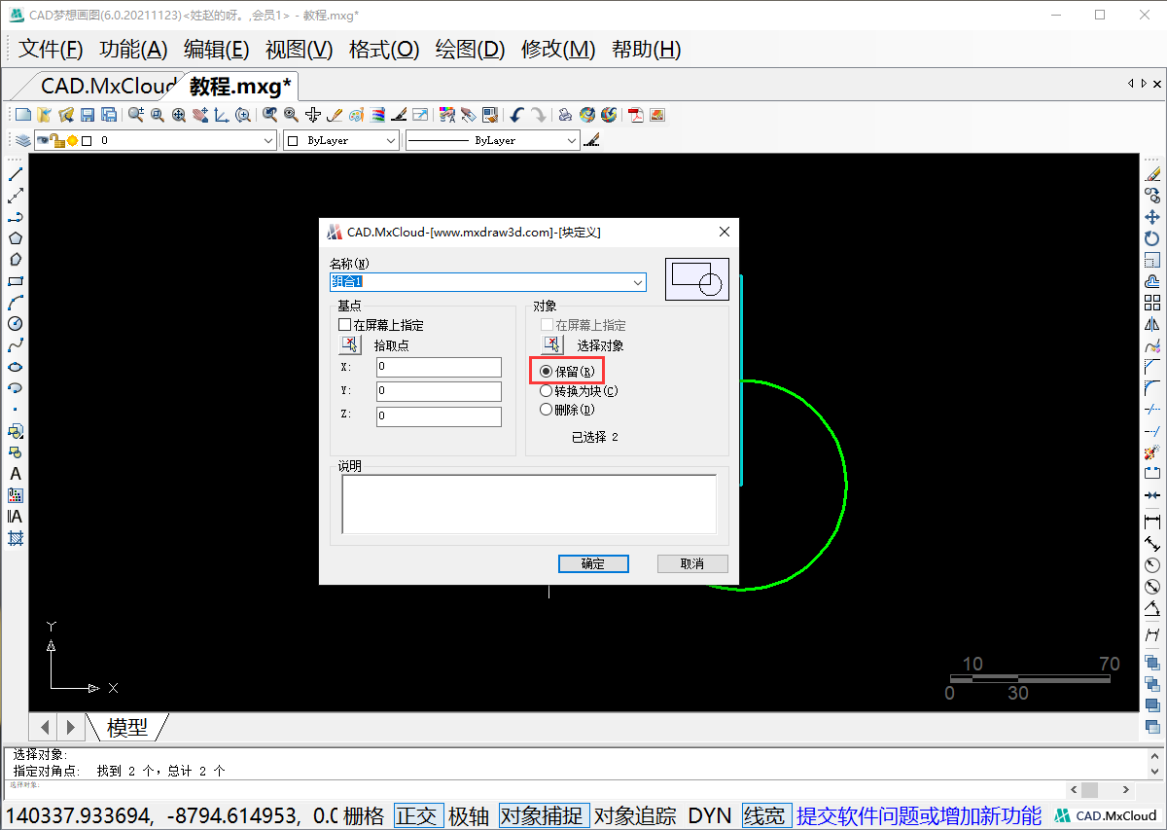
Task: Open the 功能(A) menu
Action: 134,50
